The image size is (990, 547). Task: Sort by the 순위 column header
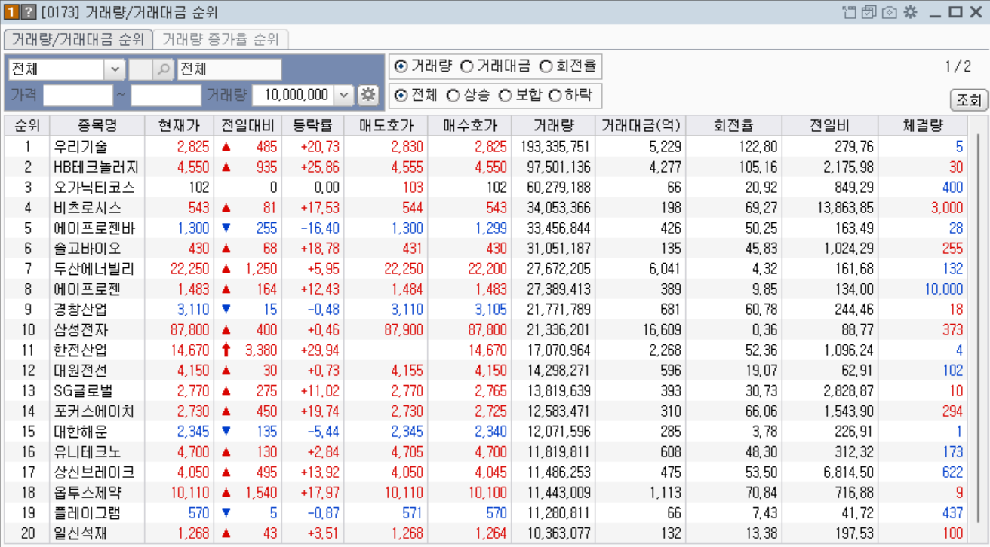click(x=27, y=126)
